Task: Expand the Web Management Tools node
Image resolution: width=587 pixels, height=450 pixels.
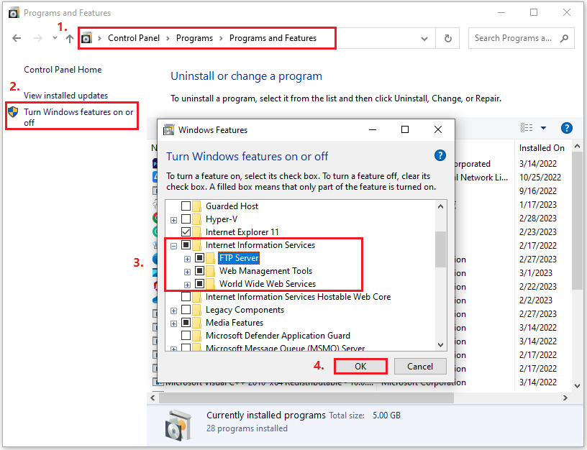Action: coord(187,272)
